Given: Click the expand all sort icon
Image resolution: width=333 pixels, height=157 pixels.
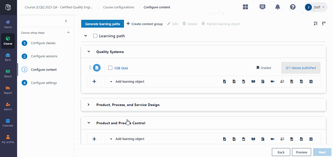Looking at the screenshot, I should tap(315, 24).
